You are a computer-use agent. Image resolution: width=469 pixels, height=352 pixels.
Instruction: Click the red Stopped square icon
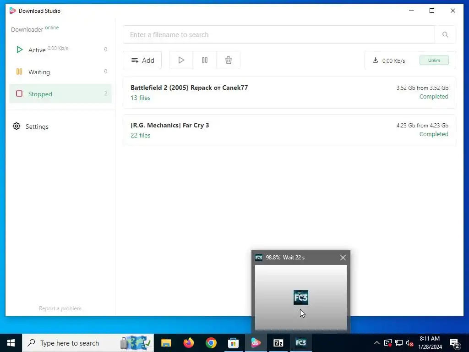19,93
